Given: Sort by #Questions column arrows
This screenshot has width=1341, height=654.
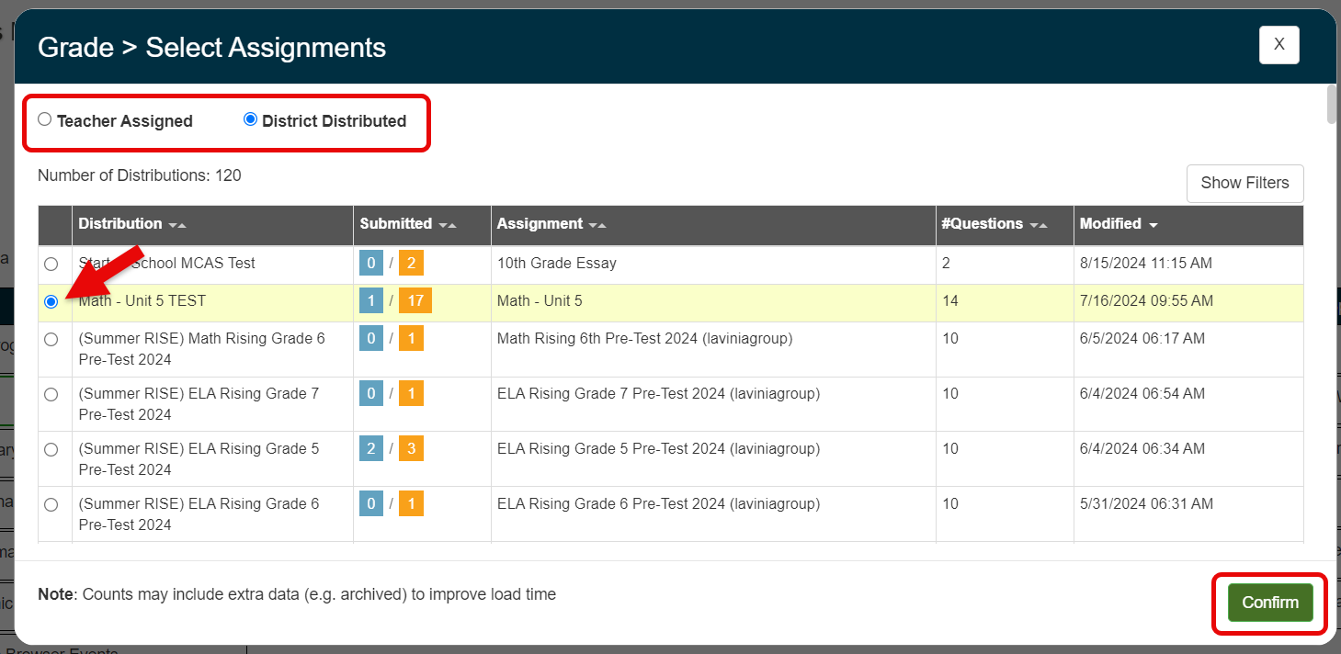Looking at the screenshot, I should pyautogui.click(x=1039, y=225).
